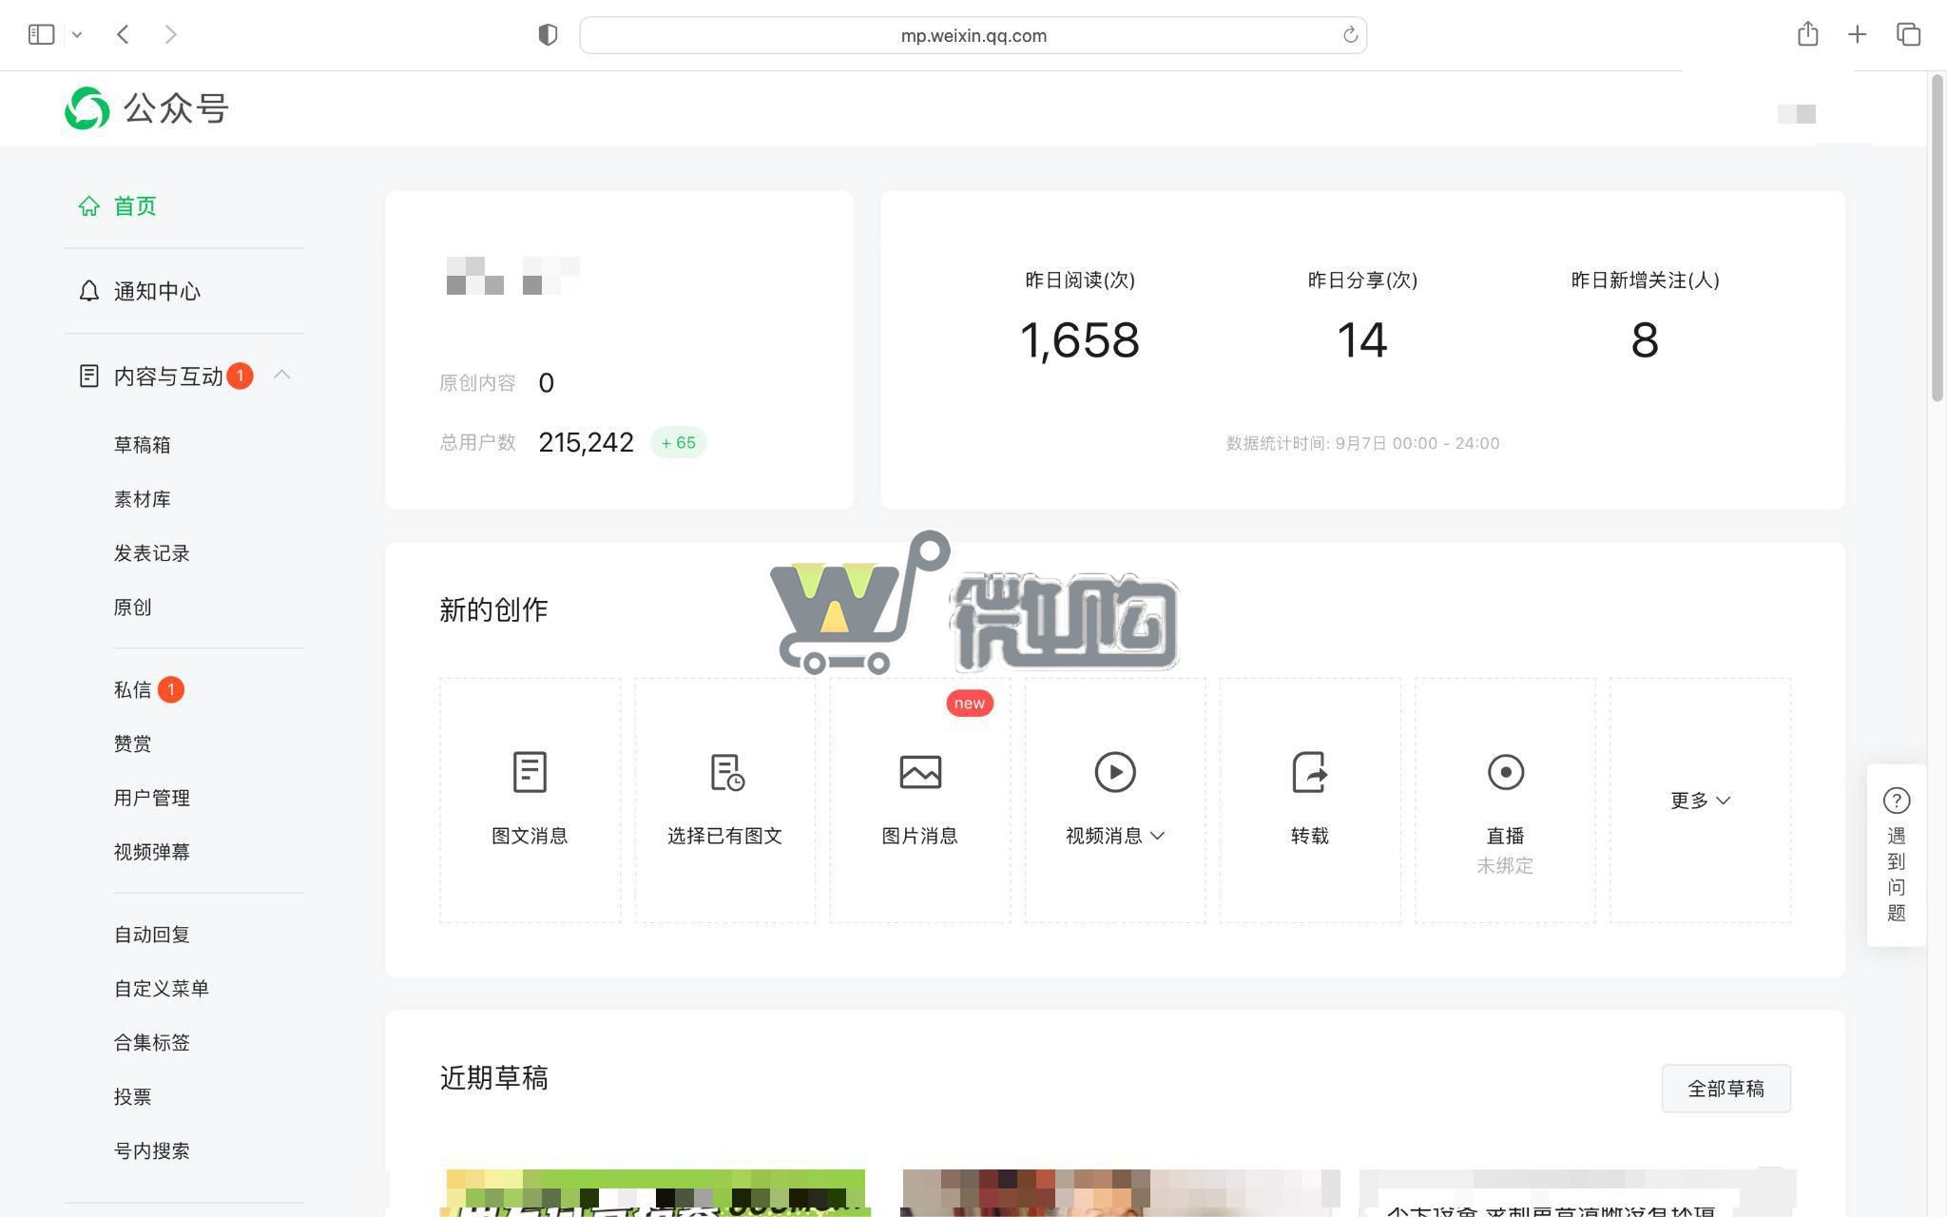Image resolution: width=1947 pixels, height=1217 pixels.
Task: Open 发表记录 in the sidebar
Action: click(152, 552)
